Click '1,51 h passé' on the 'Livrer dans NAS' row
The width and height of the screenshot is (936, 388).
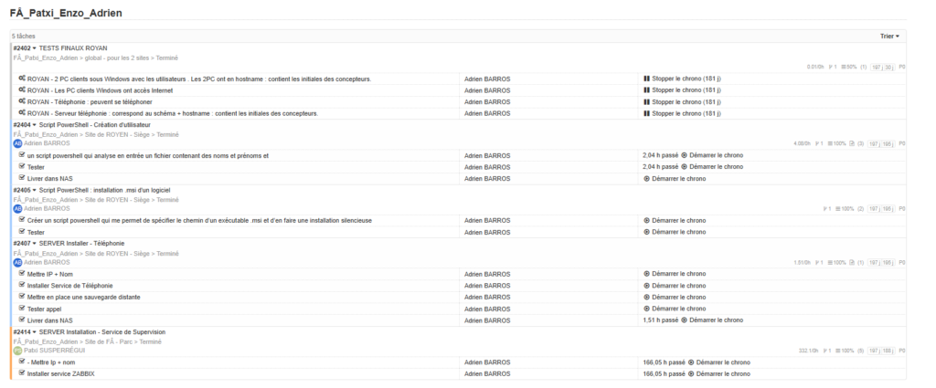click(660, 320)
